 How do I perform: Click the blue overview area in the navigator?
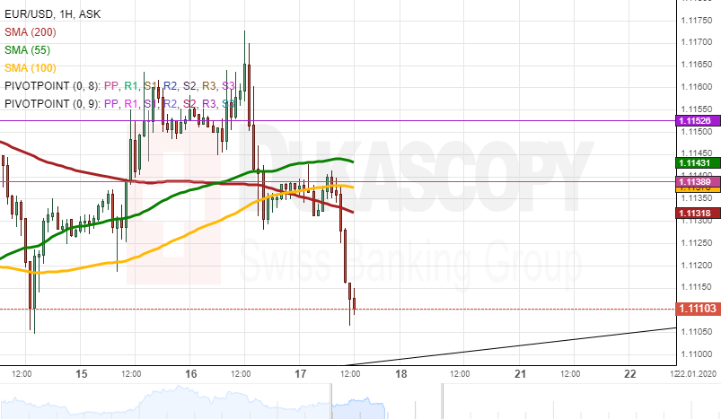[x=180, y=402]
